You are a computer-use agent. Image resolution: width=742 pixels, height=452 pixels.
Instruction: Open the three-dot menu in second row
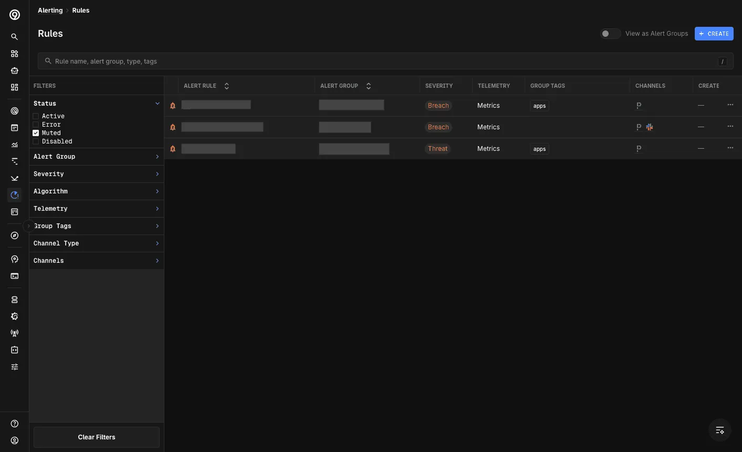point(730,126)
